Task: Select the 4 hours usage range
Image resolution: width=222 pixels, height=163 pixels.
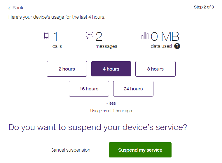Action: [x=111, y=69]
